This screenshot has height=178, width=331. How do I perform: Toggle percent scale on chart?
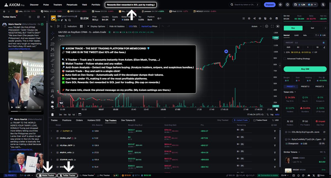[268, 114]
